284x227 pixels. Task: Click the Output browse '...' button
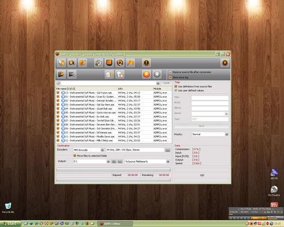click(x=120, y=162)
